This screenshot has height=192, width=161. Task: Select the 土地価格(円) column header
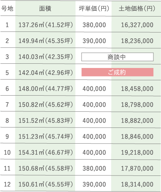coord(137,8)
